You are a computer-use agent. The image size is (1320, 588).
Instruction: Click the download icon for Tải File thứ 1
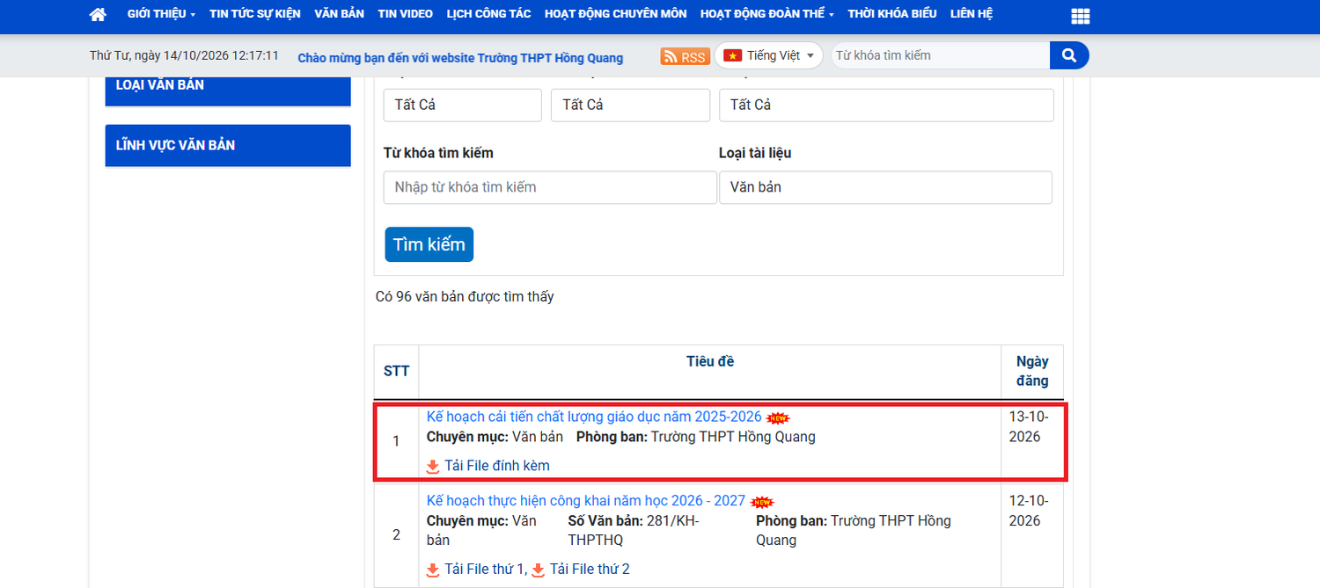click(x=433, y=570)
